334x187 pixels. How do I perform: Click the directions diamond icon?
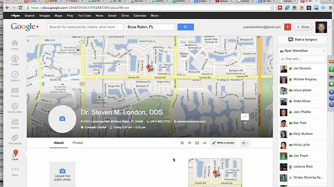pos(182,143)
